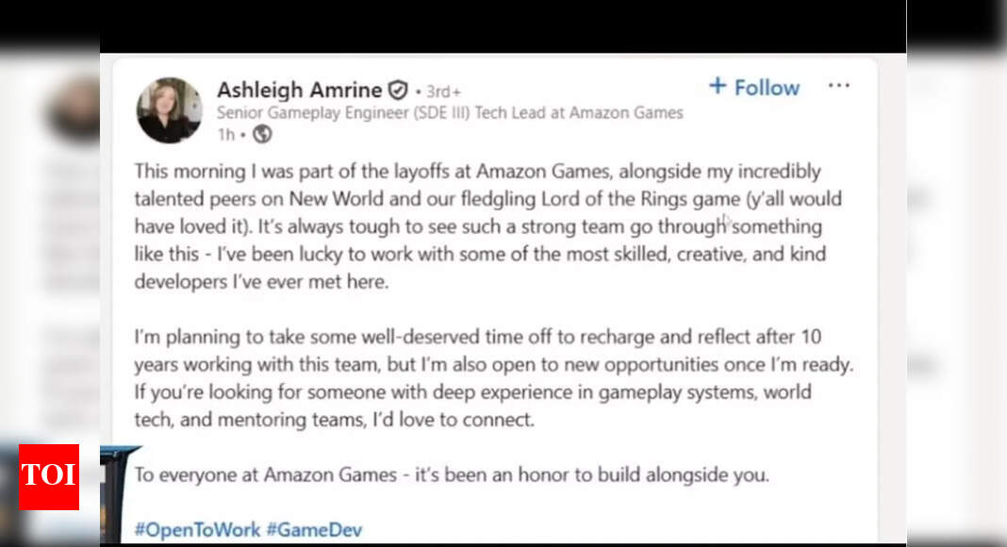Open Ashleigh Amrine's profile photo
1007x547 pixels.
click(170, 109)
